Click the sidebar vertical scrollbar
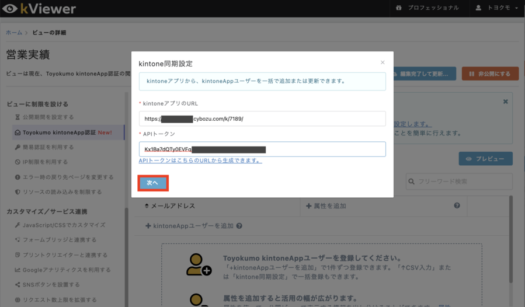525x307 pixels. 126,258
